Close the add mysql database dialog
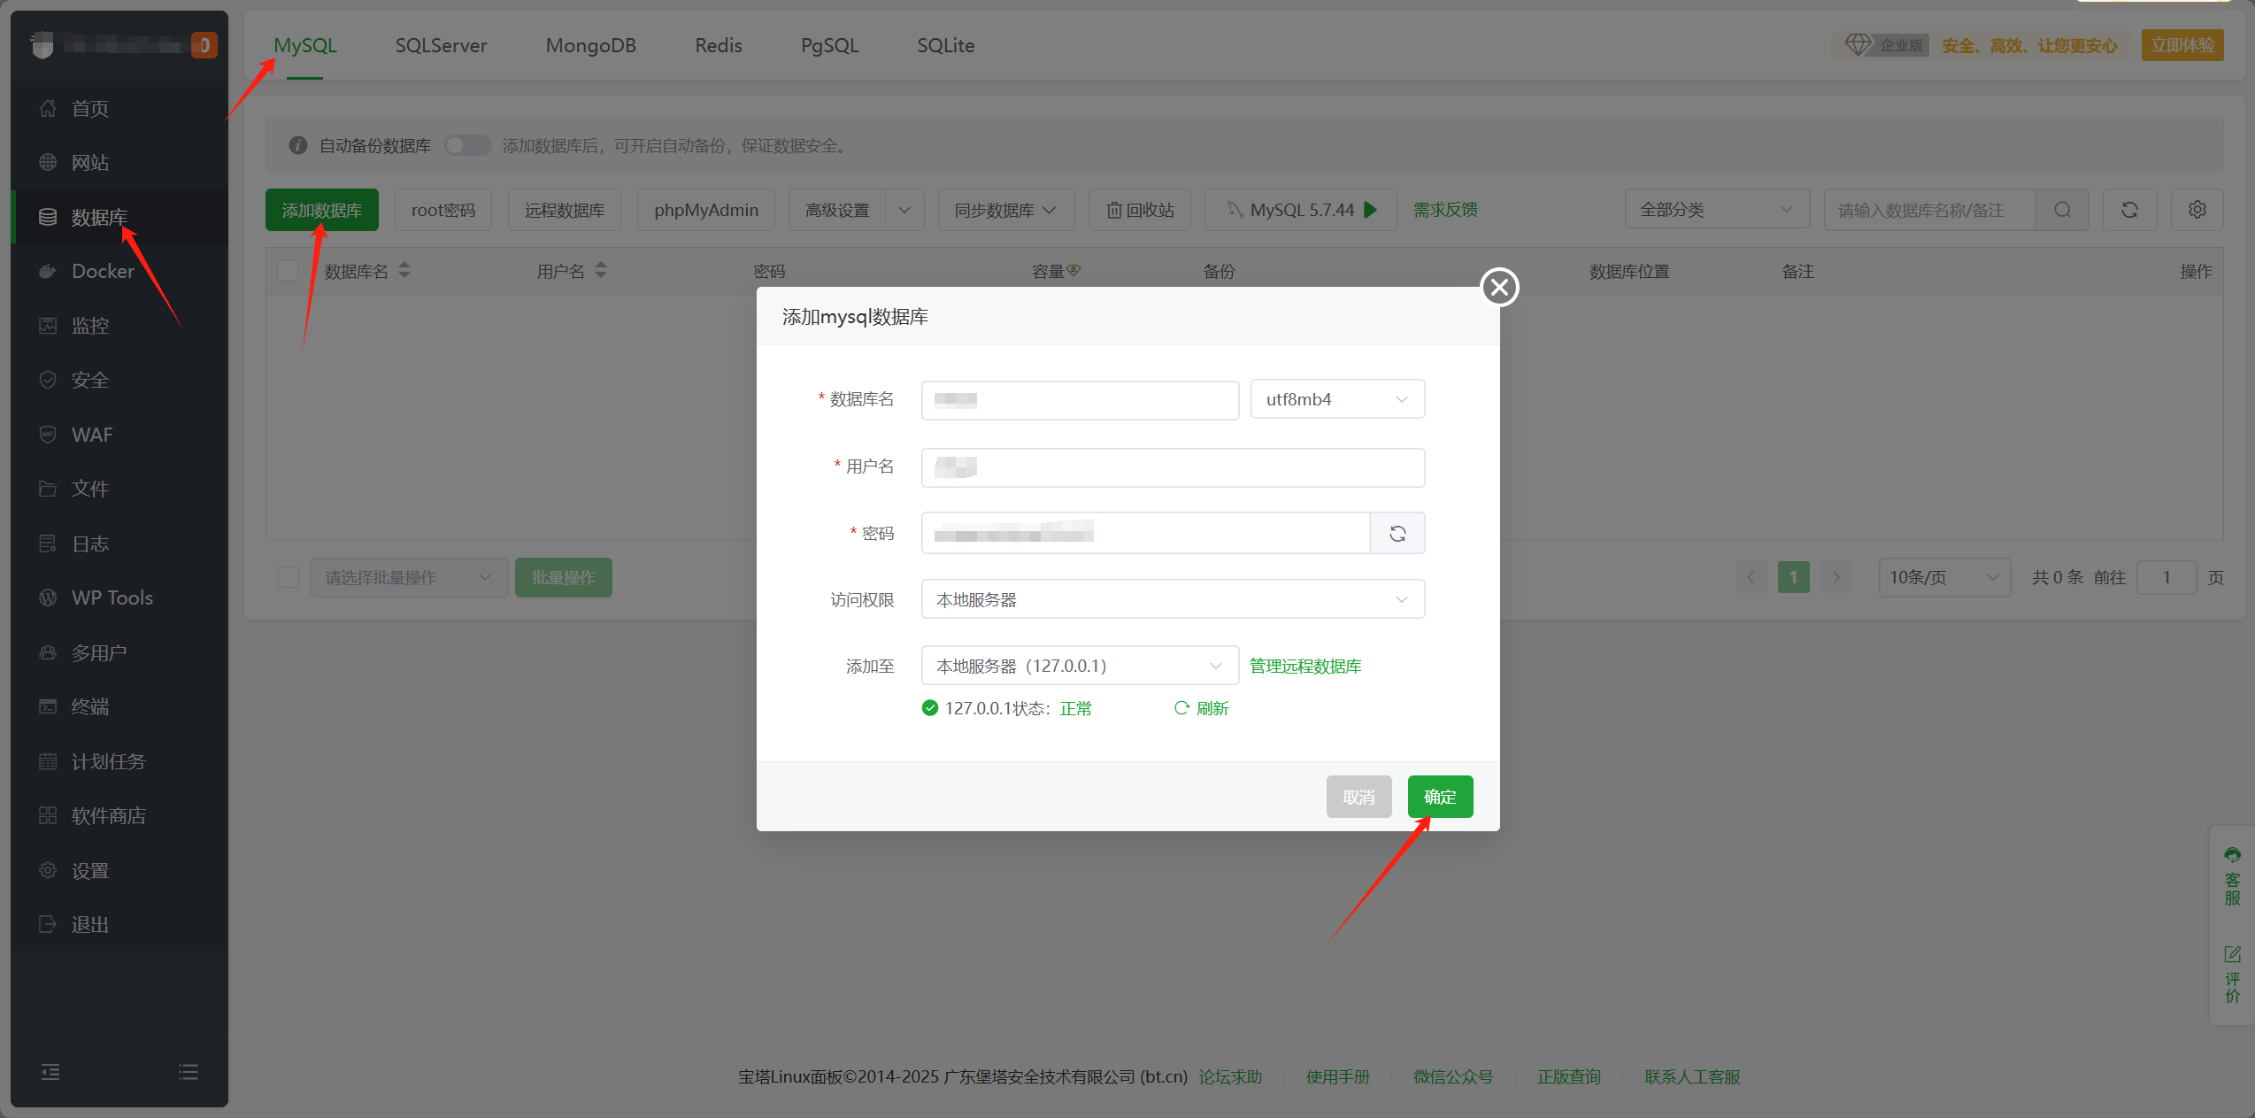2255x1118 pixels. click(1499, 287)
